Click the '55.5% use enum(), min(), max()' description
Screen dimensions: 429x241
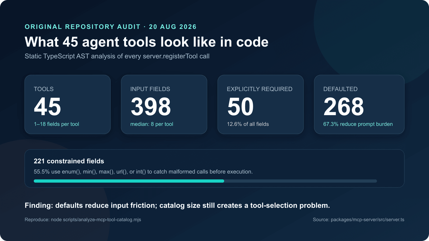coord(143,172)
